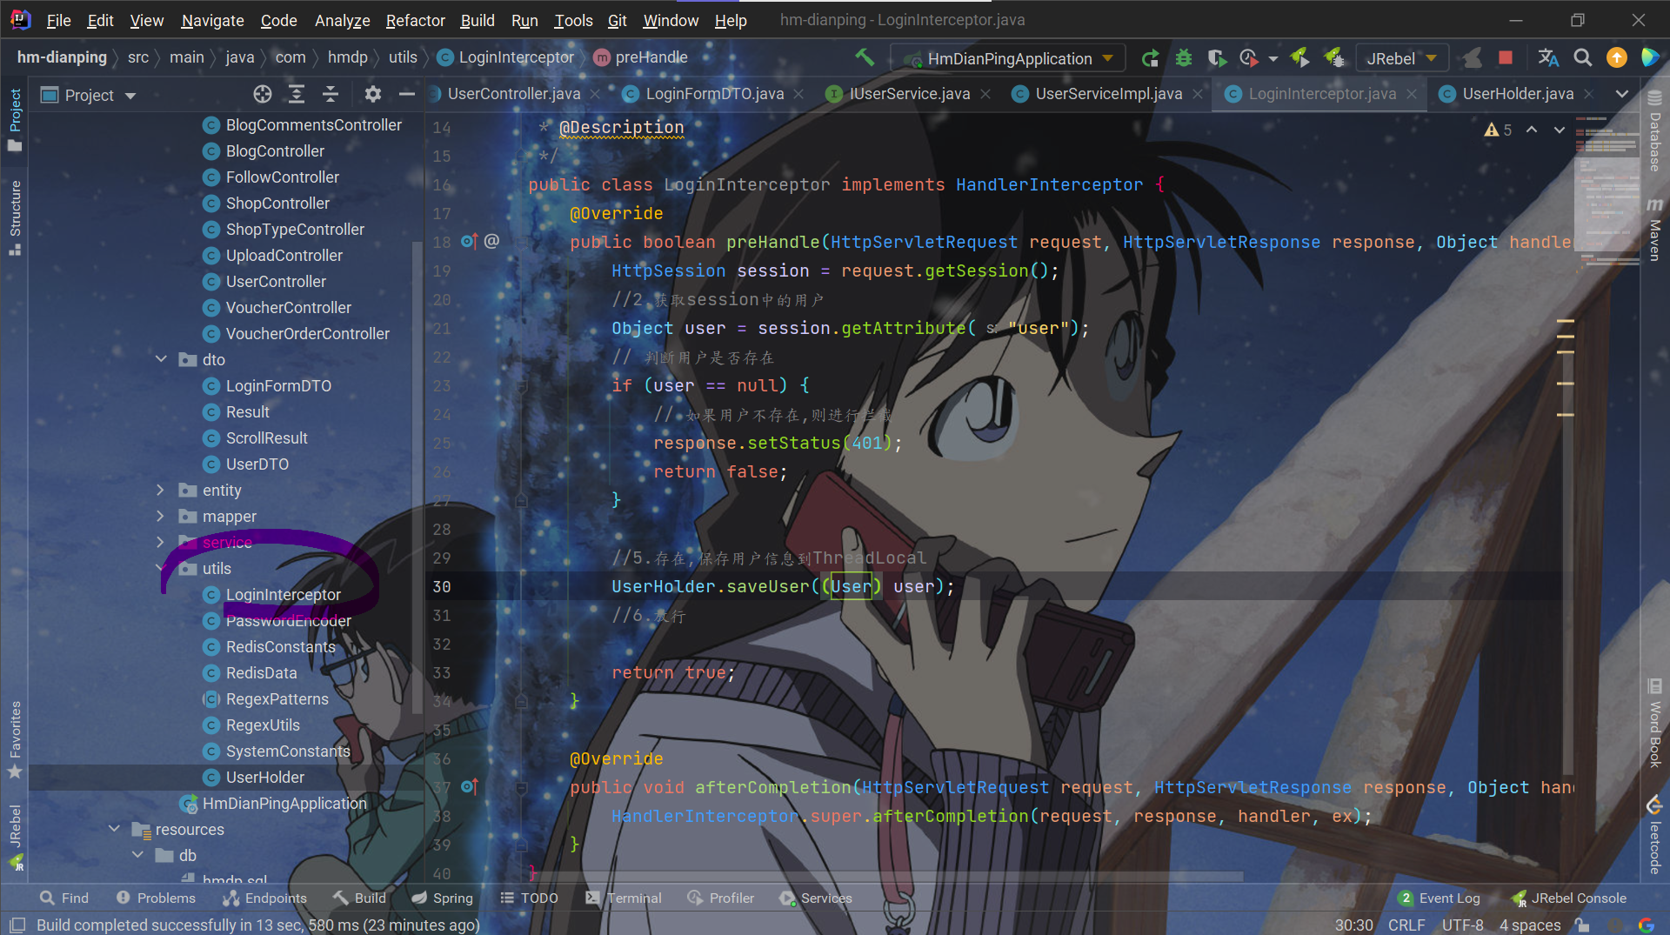Click the 4 spaces indent status

1530,925
